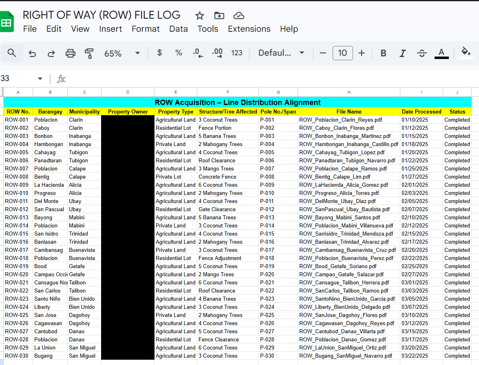Image resolution: width=479 pixels, height=365 pixels.
Task: Format as currency with dollar icon
Action: pos(159,53)
